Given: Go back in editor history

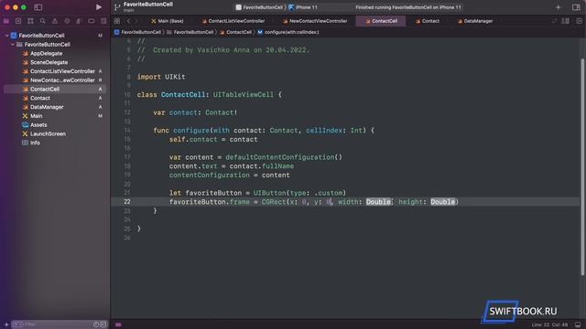Looking at the screenshot, I should pos(128,21).
